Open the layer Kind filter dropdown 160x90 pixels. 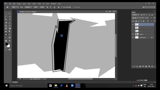coord(136,15)
